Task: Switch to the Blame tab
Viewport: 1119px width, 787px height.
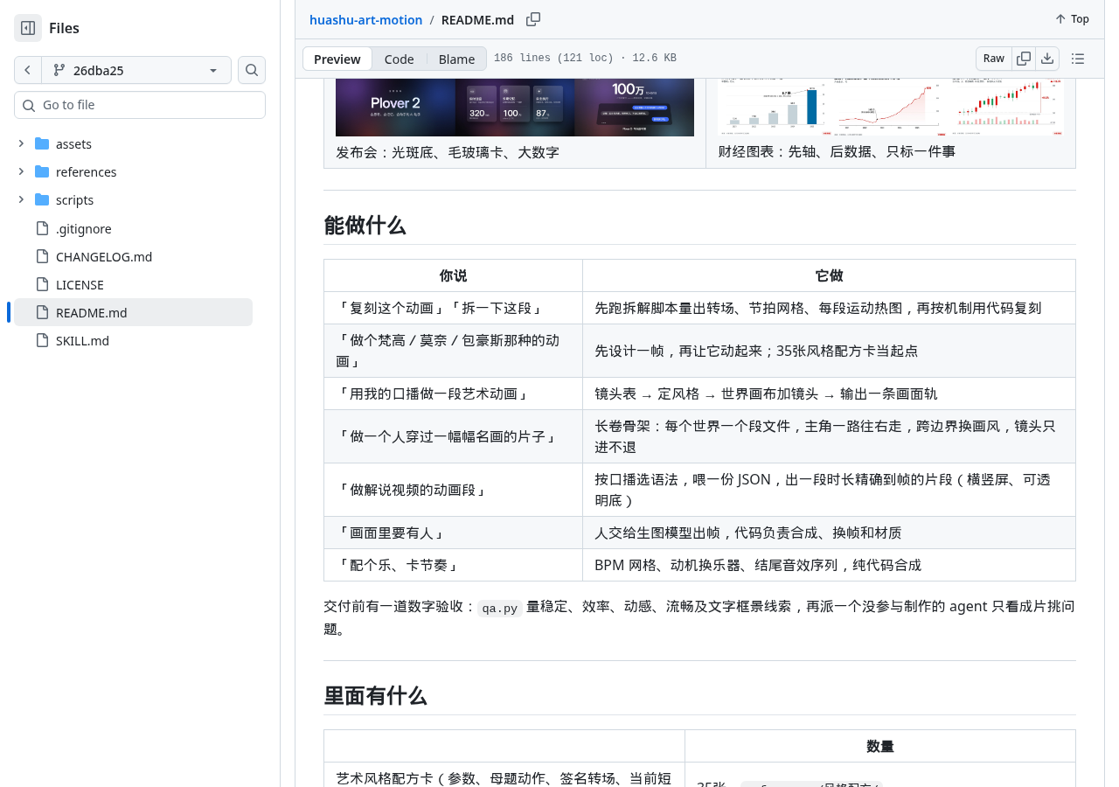Action: pyautogui.click(x=456, y=59)
